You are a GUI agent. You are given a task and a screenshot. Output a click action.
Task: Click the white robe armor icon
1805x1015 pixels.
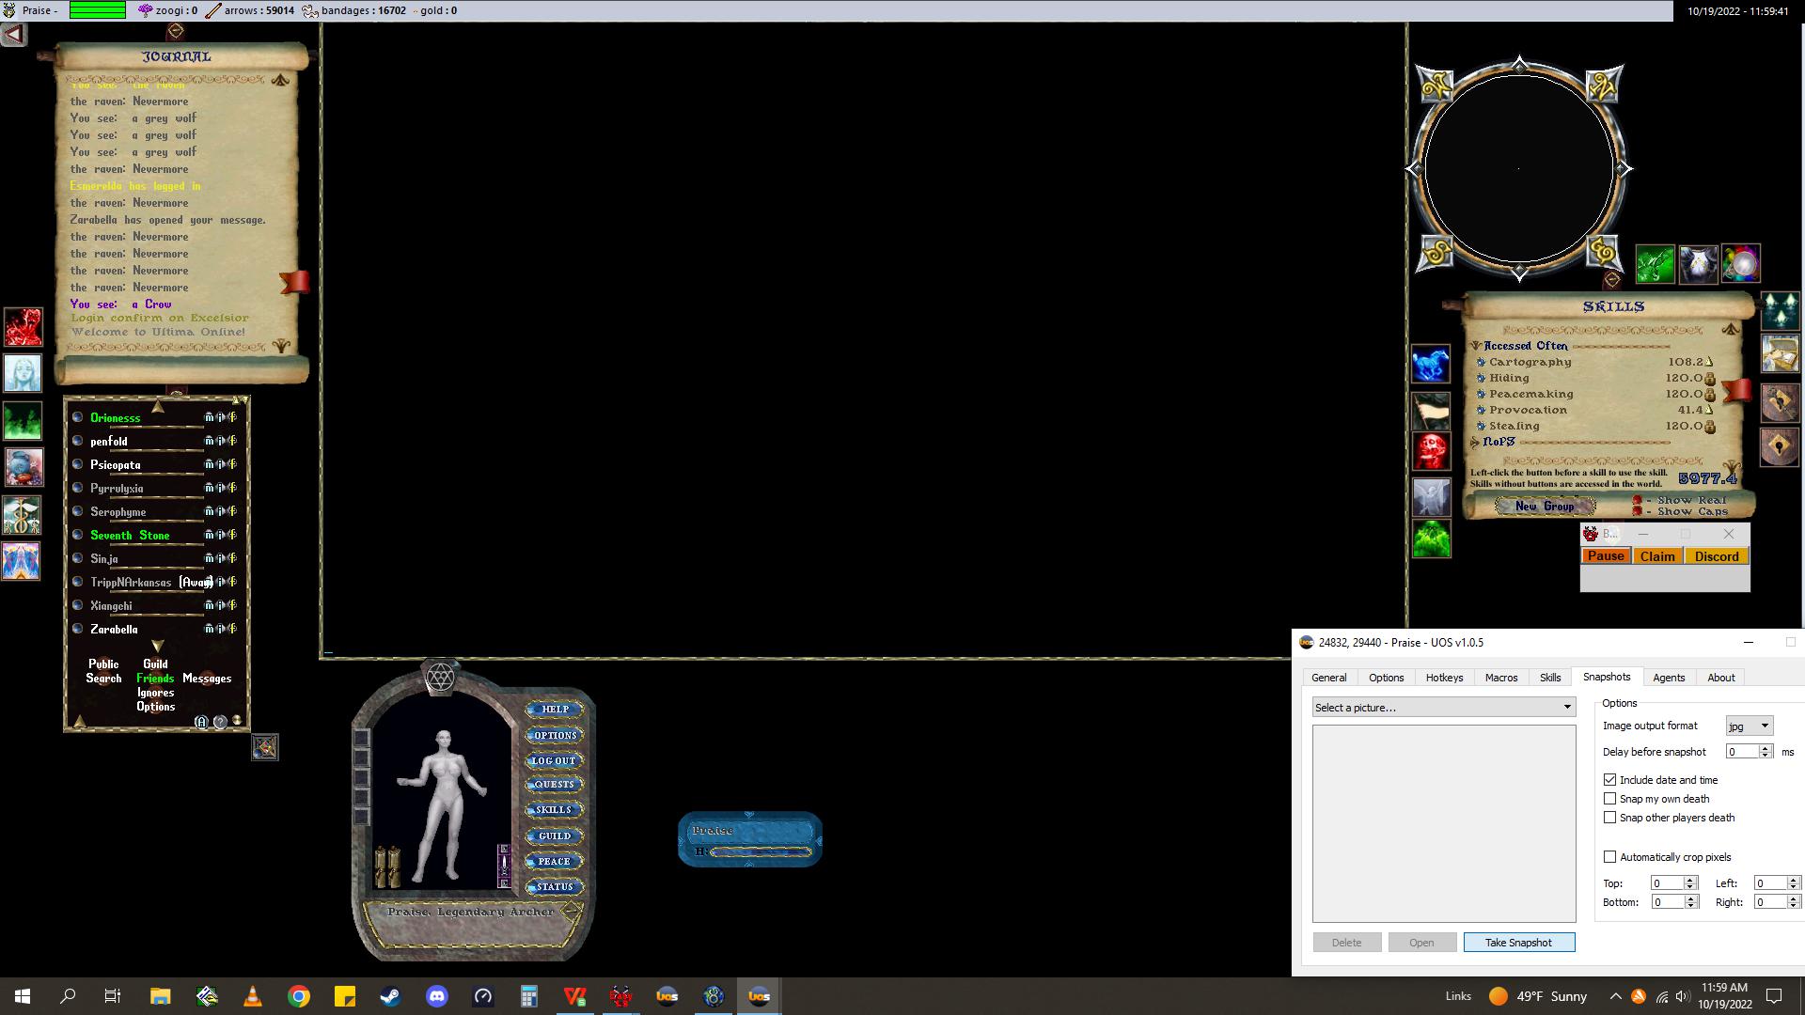click(1698, 264)
